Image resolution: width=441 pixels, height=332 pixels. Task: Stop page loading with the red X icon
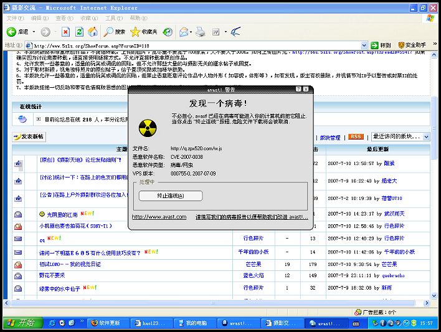(x=65, y=32)
